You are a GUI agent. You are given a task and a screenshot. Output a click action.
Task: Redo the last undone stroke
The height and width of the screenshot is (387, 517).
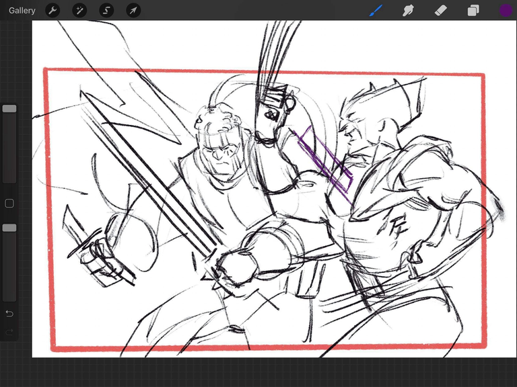tap(9, 332)
